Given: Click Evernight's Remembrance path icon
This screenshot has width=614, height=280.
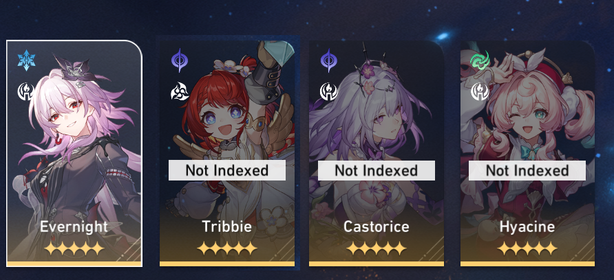Looking at the screenshot, I should (26, 91).
